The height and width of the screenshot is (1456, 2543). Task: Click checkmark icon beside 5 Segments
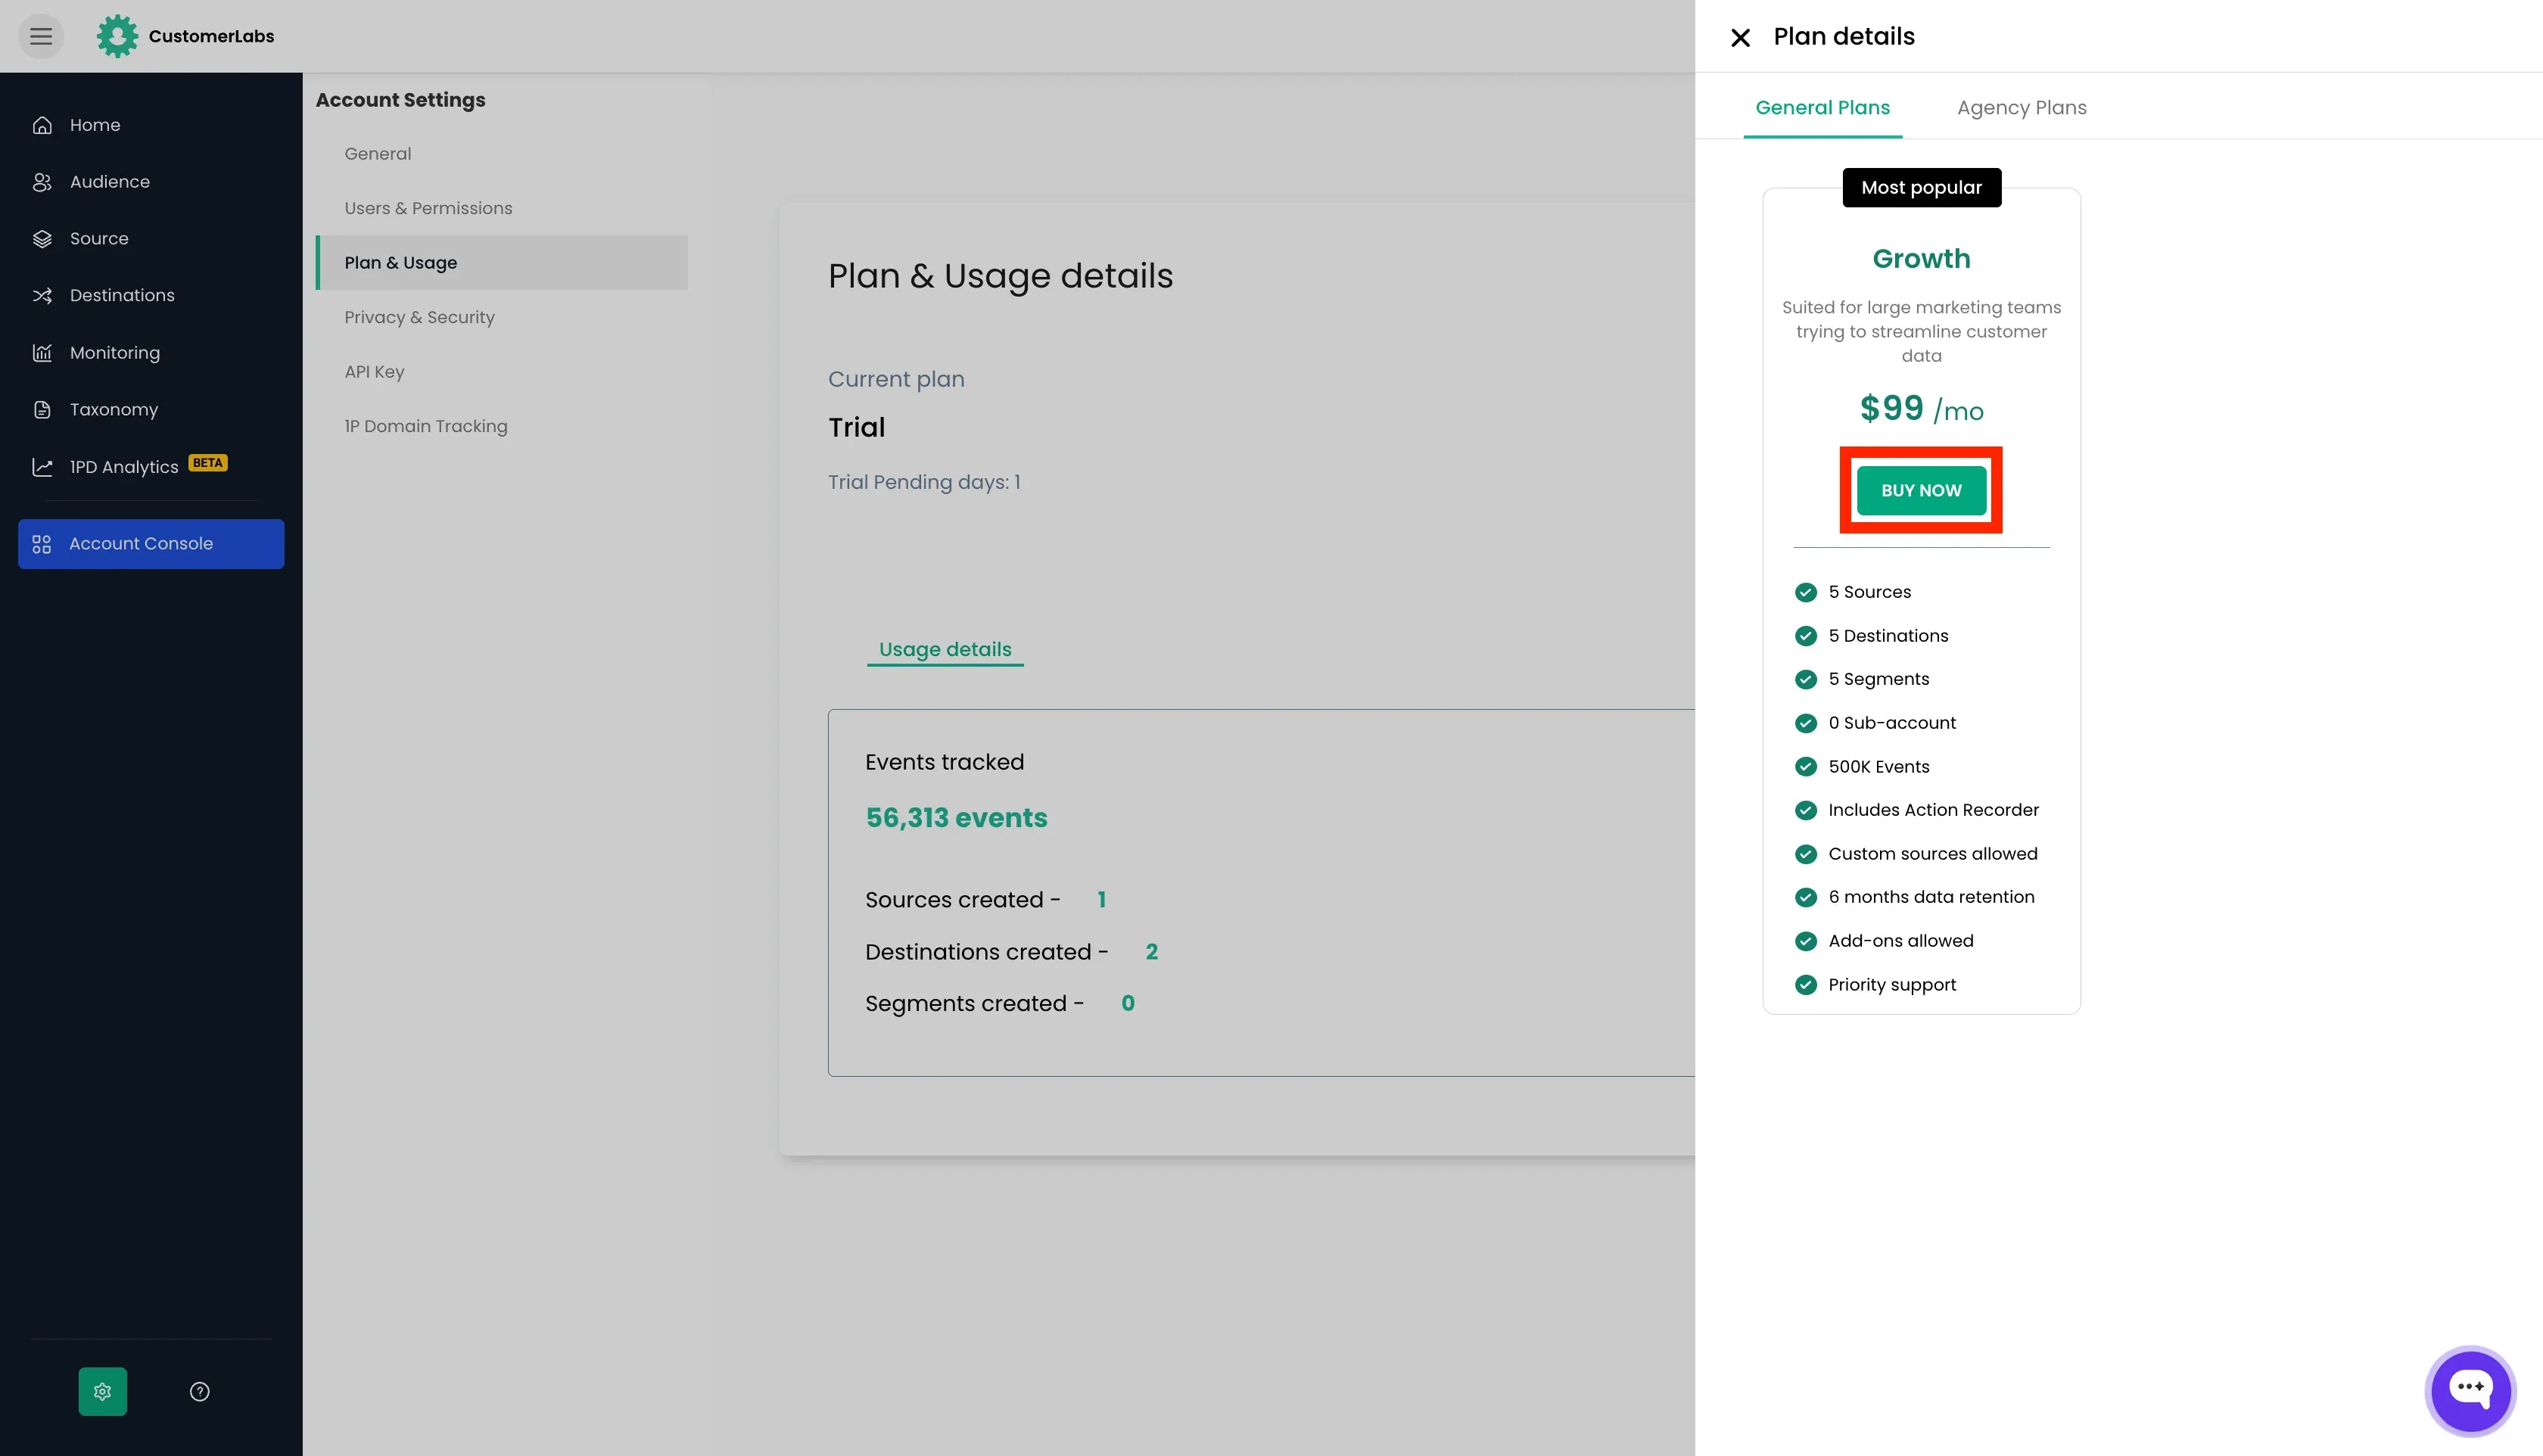click(1806, 679)
